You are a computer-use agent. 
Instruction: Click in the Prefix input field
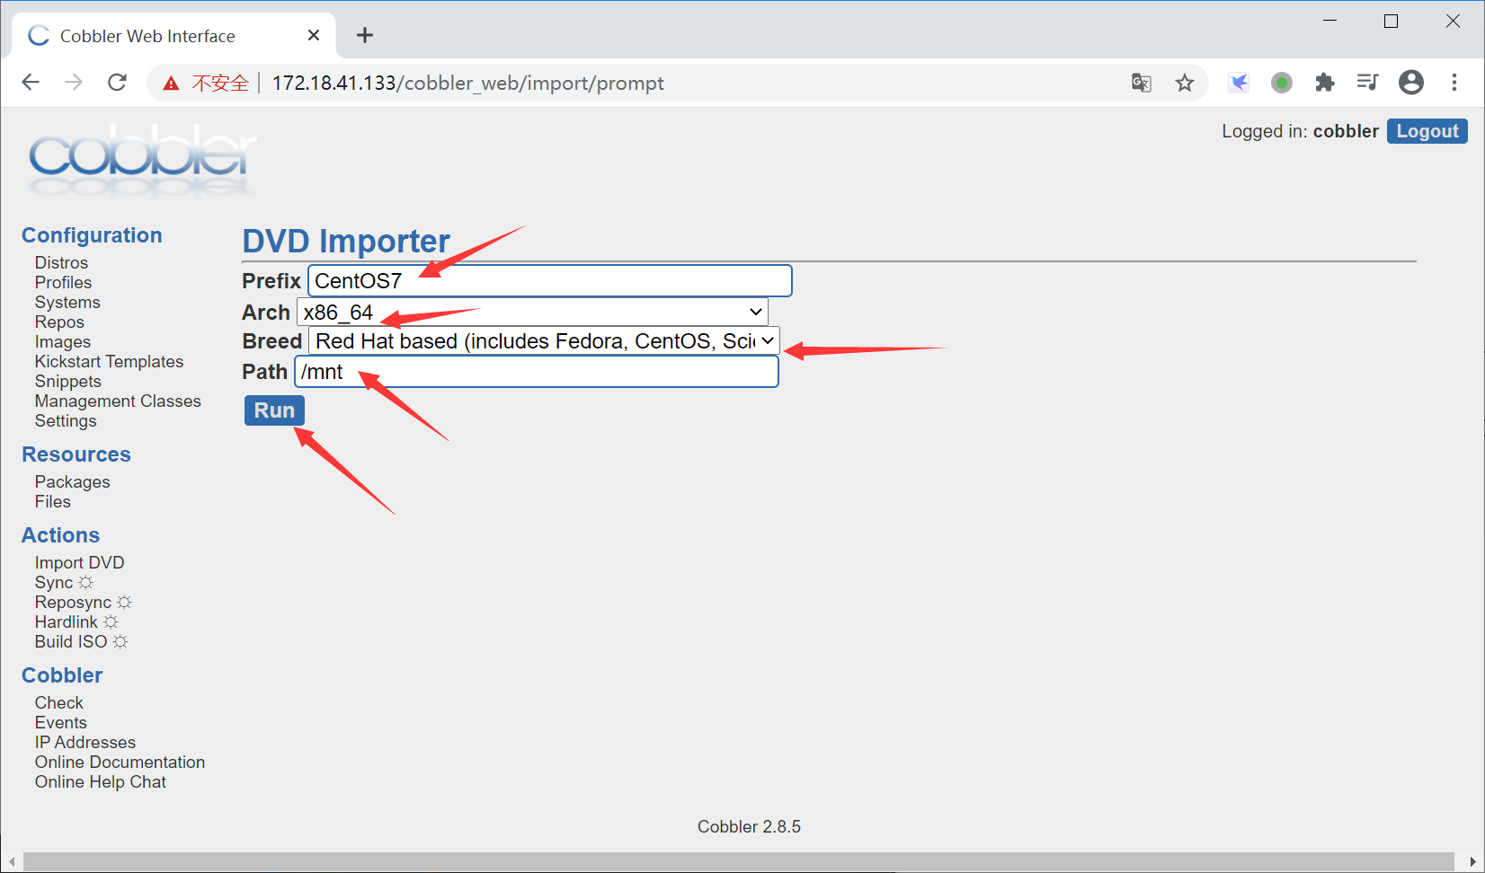(550, 280)
